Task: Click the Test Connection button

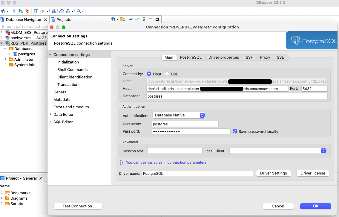Action: (78, 206)
